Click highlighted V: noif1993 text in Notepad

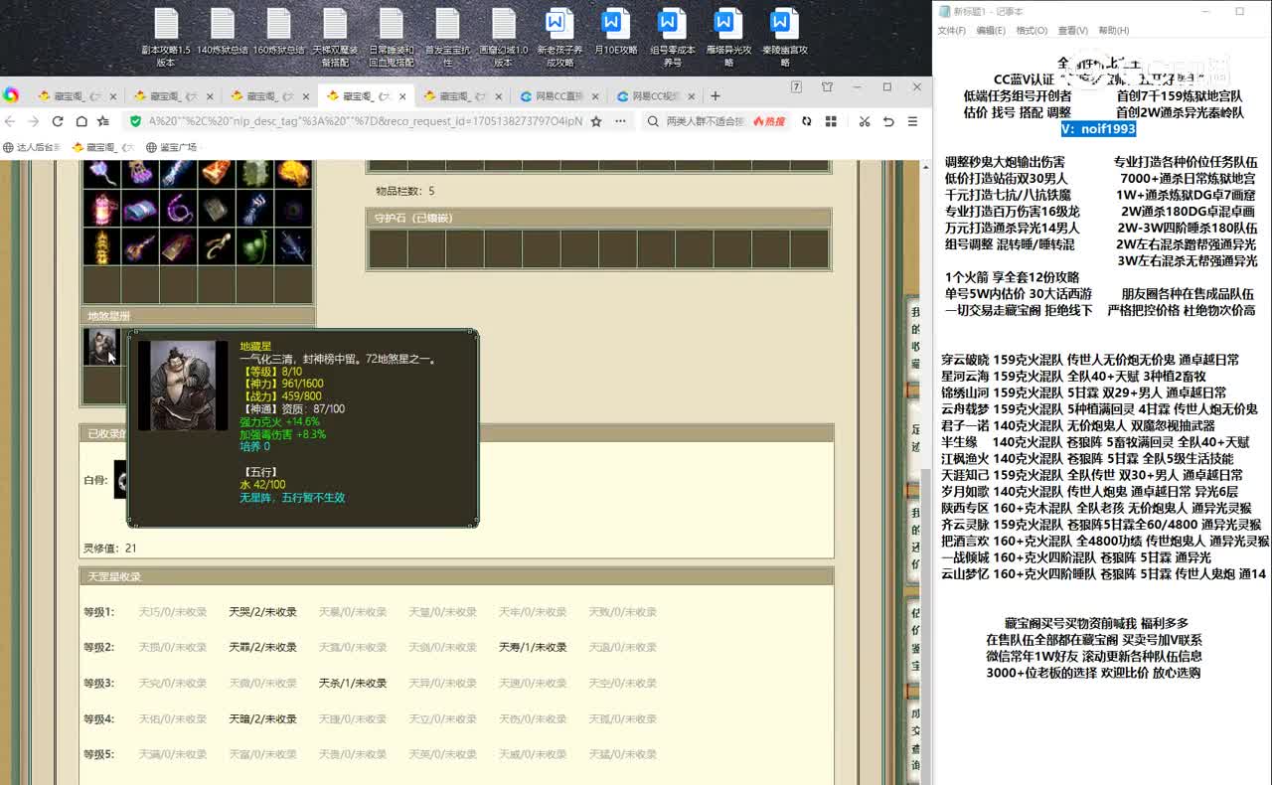tap(1098, 129)
